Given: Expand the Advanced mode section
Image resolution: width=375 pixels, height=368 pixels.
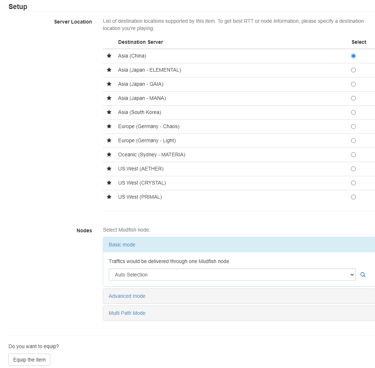Looking at the screenshot, I should click(x=127, y=296).
